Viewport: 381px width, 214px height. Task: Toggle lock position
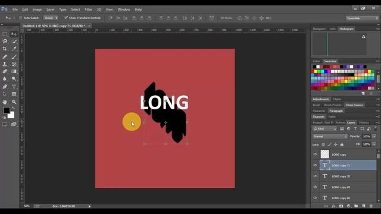336,144
